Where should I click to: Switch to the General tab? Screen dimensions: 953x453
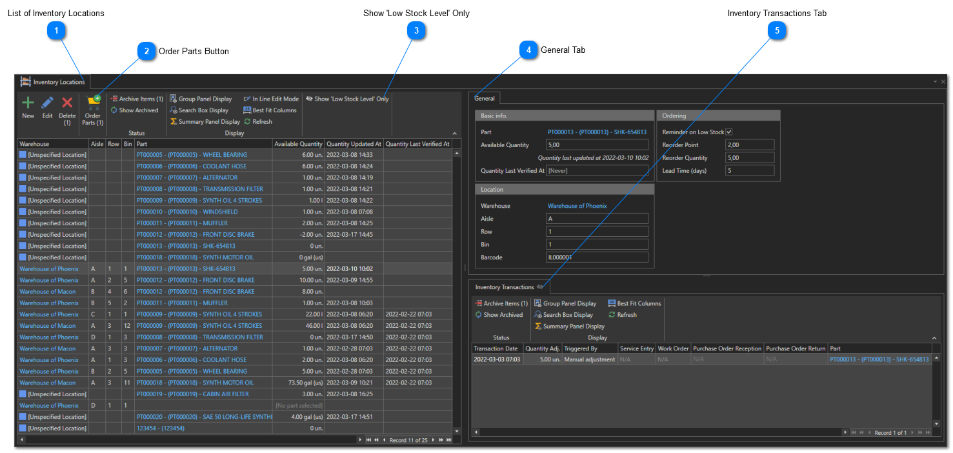(x=485, y=99)
